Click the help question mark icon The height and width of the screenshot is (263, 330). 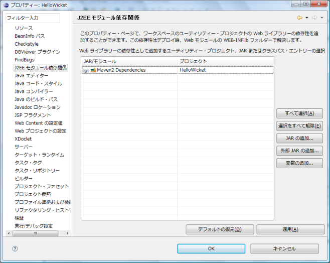[x=15, y=248]
